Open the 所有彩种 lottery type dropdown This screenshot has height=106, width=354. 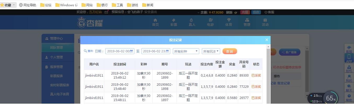186,51
